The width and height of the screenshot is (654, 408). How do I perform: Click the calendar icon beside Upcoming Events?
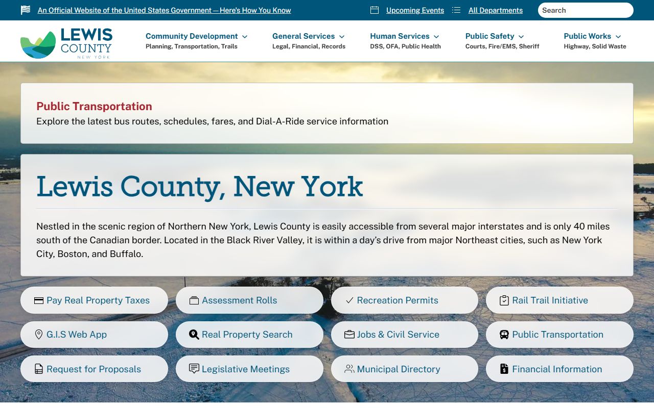375,10
